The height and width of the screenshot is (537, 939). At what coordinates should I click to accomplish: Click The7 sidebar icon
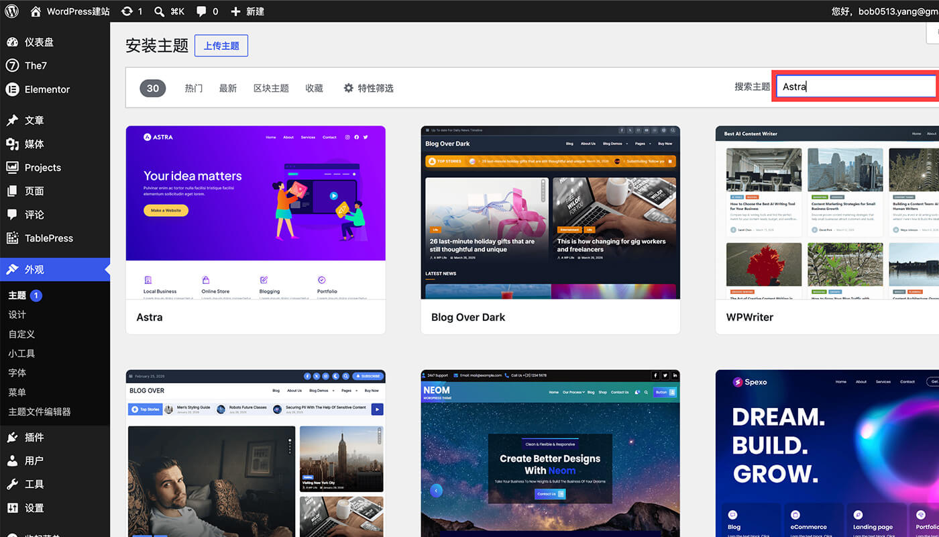[12, 65]
